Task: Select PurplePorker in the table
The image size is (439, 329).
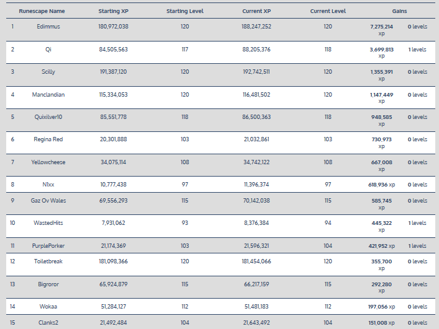Action: click(x=48, y=246)
